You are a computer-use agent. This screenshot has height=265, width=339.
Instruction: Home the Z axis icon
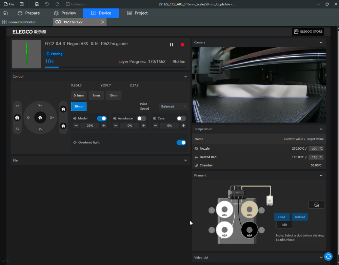pos(17,117)
